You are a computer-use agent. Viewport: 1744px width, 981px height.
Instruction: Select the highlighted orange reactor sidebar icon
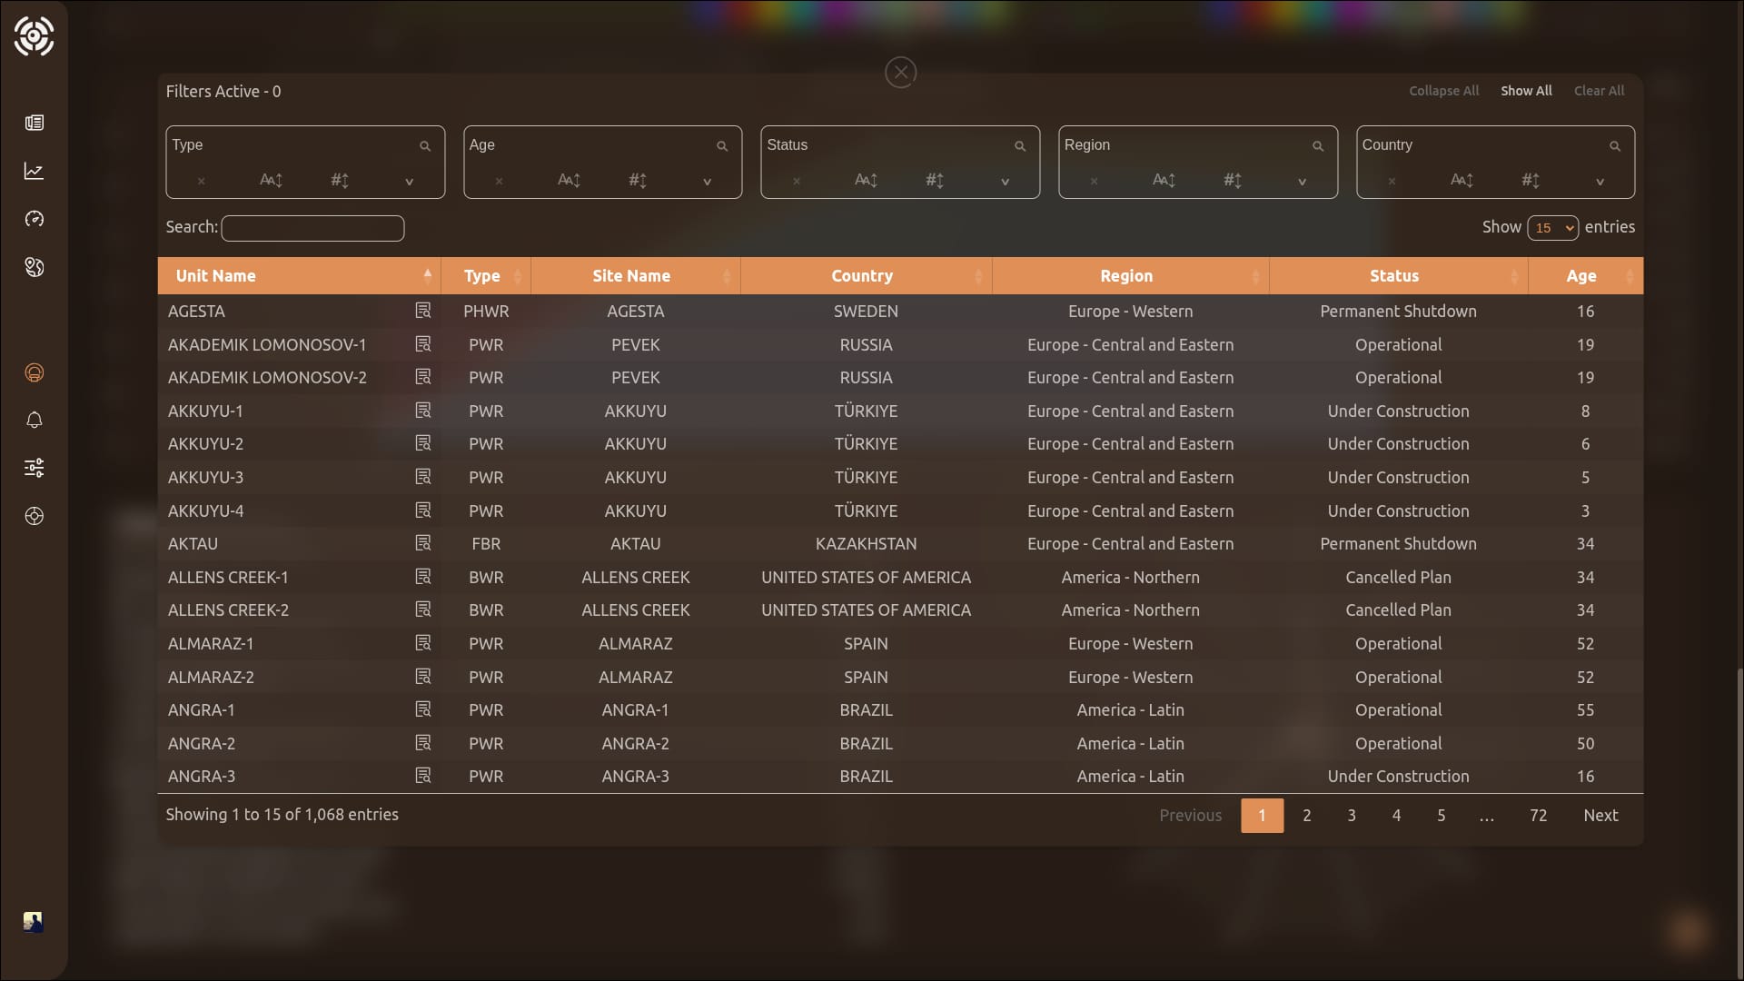[x=35, y=372]
